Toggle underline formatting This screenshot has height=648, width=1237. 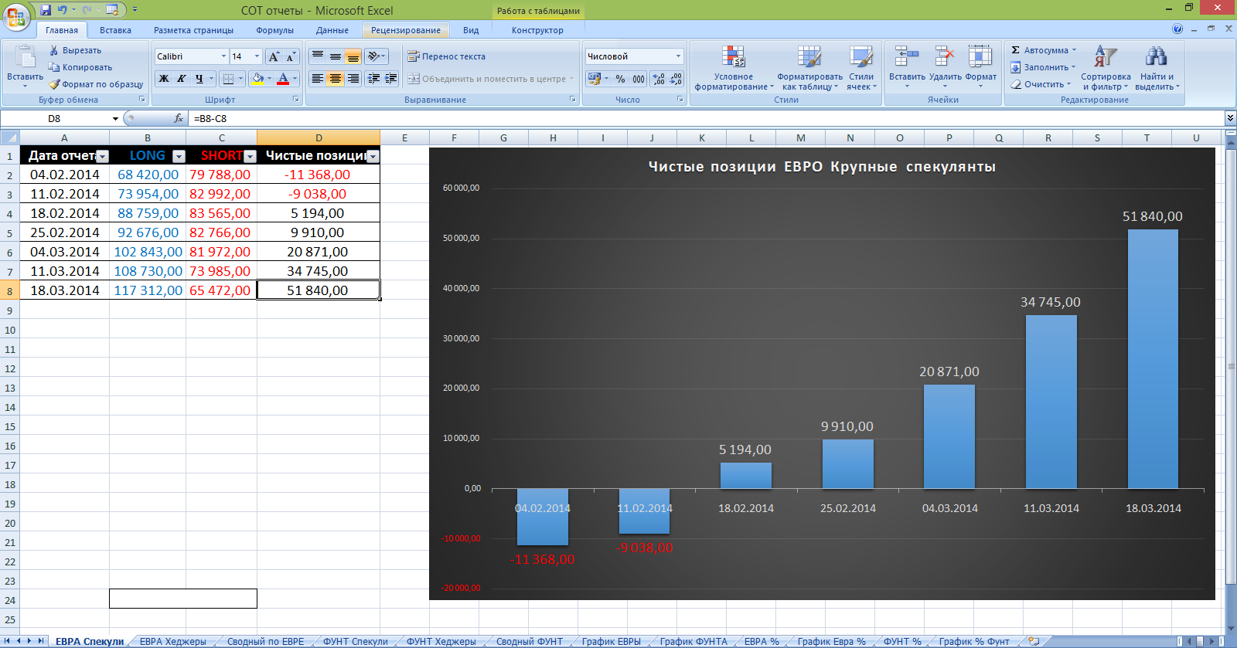pyautogui.click(x=199, y=79)
